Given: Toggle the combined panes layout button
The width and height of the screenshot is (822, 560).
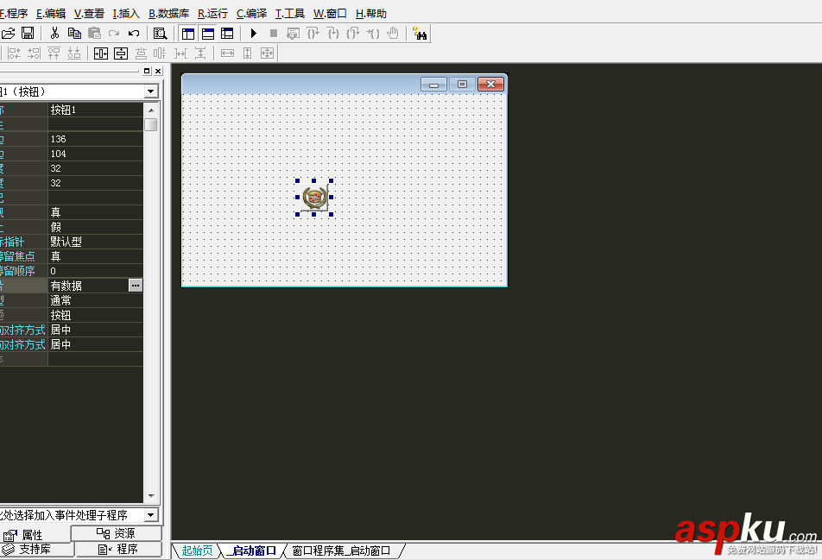Looking at the screenshot, I should [227, 34].
